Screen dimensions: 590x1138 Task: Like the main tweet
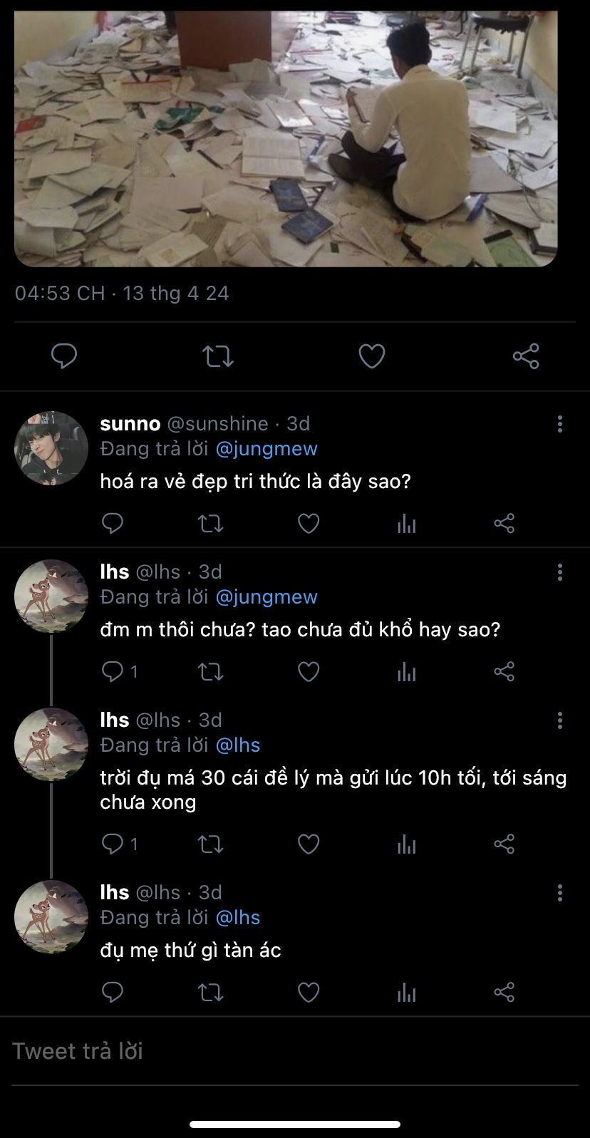tap(371, 356)
